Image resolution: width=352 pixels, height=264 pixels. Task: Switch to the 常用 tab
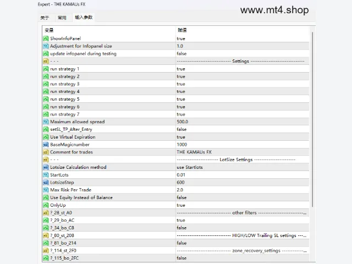click(x=62, y=18)
